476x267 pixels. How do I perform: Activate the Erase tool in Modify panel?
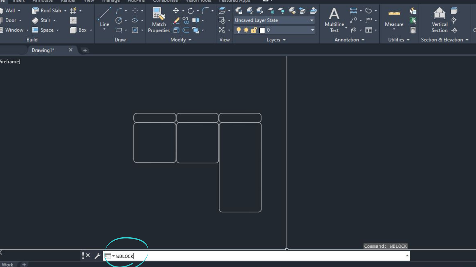pos(176,20)
